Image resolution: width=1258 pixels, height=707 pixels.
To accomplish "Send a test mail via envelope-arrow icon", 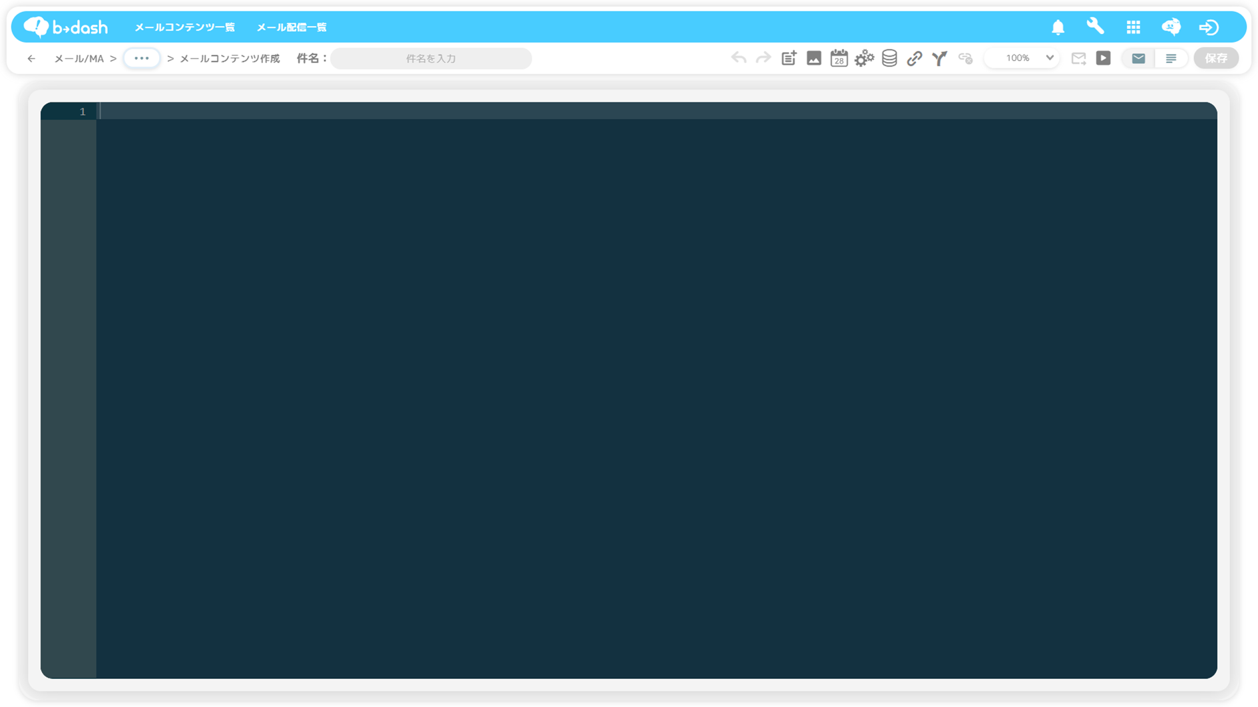I will point(1078,59).
